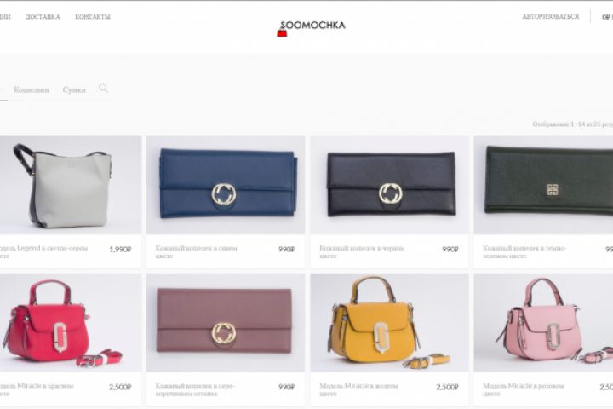The image size is (613, 409).
Task: Open the black leather wallet thumbnail
Action: point(389,185)
